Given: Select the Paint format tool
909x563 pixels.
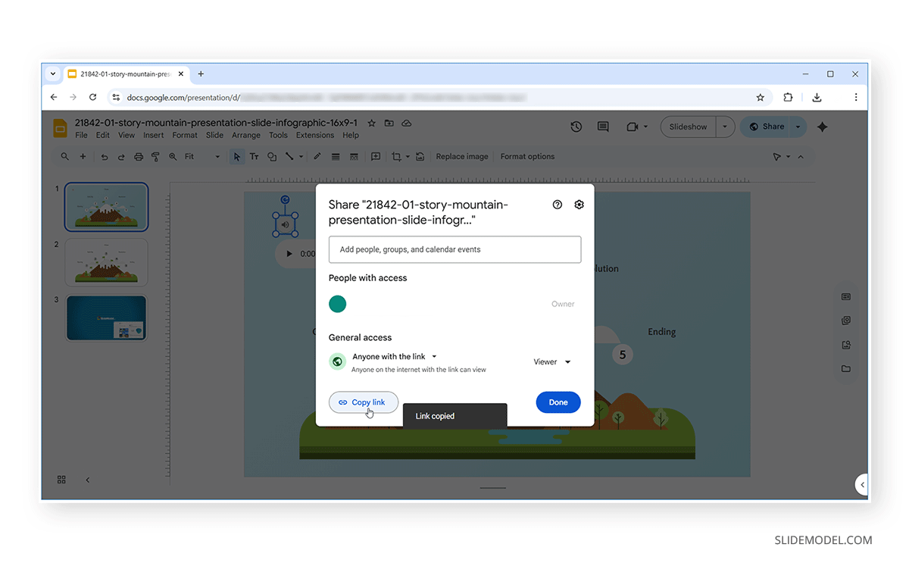Looking at the screenshot, I should (155, 156).
